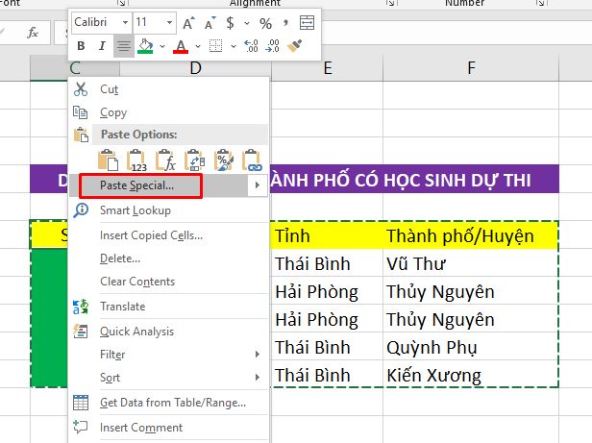Toggle Bold in mini toolbar
This screenshot has width=592, height=443.
point(81,46)
